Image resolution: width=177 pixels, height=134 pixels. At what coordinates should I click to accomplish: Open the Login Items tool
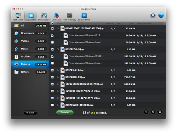pos(84,17)
